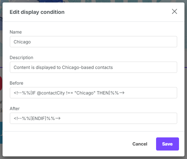Click the Before field label
The width and height of the screenshot is (187, 159).
click(16, 83)
